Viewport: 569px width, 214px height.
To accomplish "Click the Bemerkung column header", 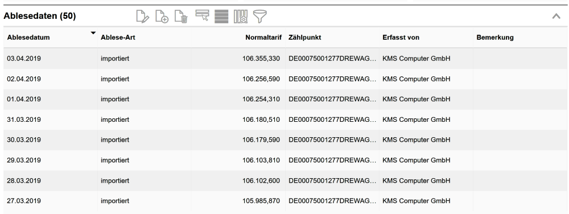I will pos(495,38).
